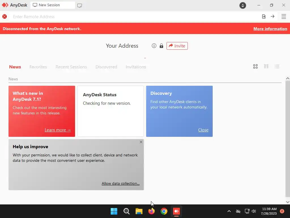
Task: Click the scrollbar down arrow
Action: [288, 202]
